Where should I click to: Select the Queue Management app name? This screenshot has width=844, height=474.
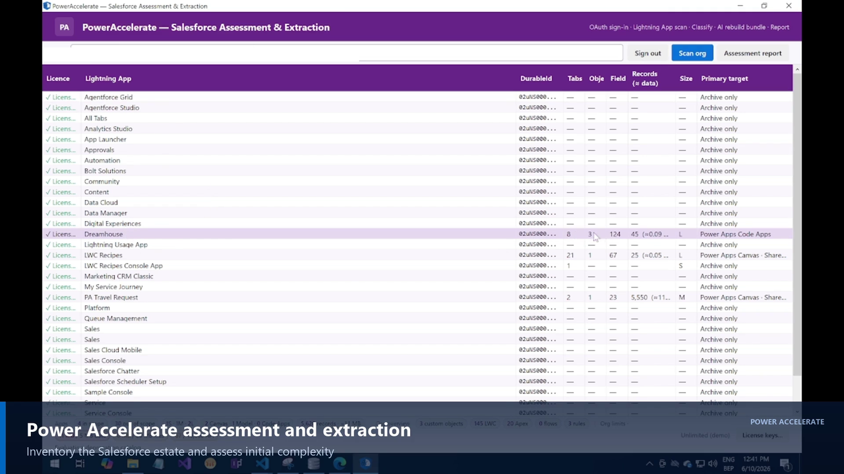[115, 319]
